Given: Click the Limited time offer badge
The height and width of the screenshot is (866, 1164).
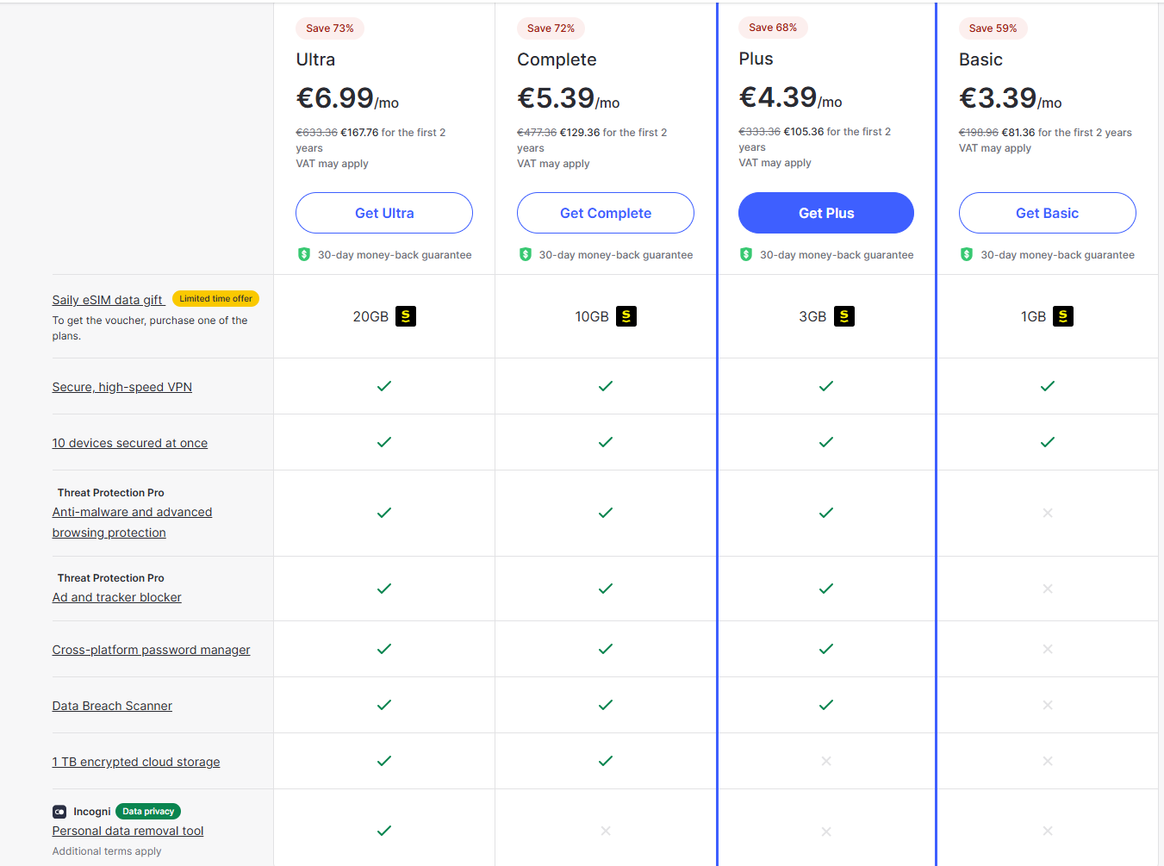Looking at the screenshot, I should pos(215,299).
